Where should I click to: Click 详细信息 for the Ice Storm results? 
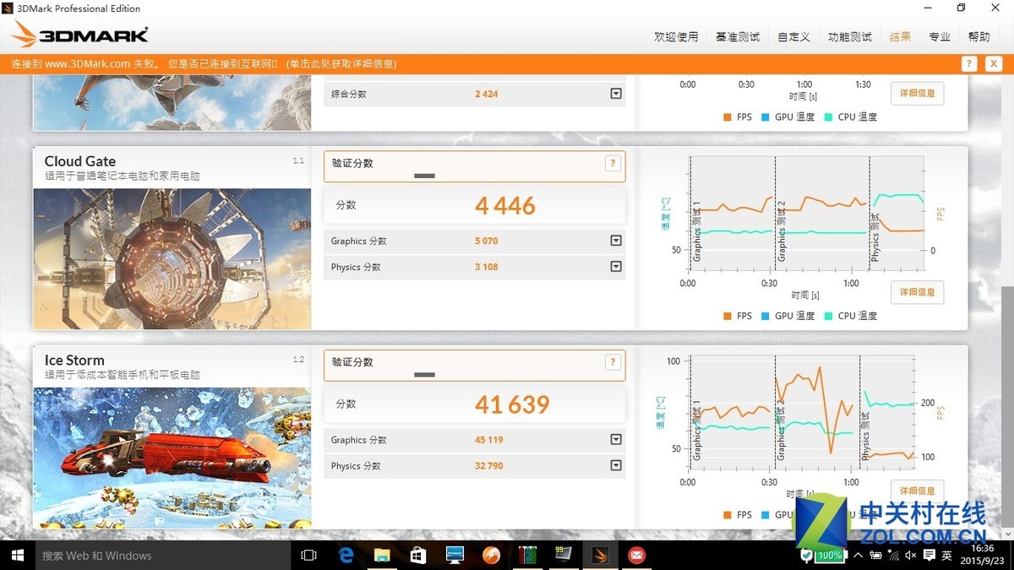917,491
